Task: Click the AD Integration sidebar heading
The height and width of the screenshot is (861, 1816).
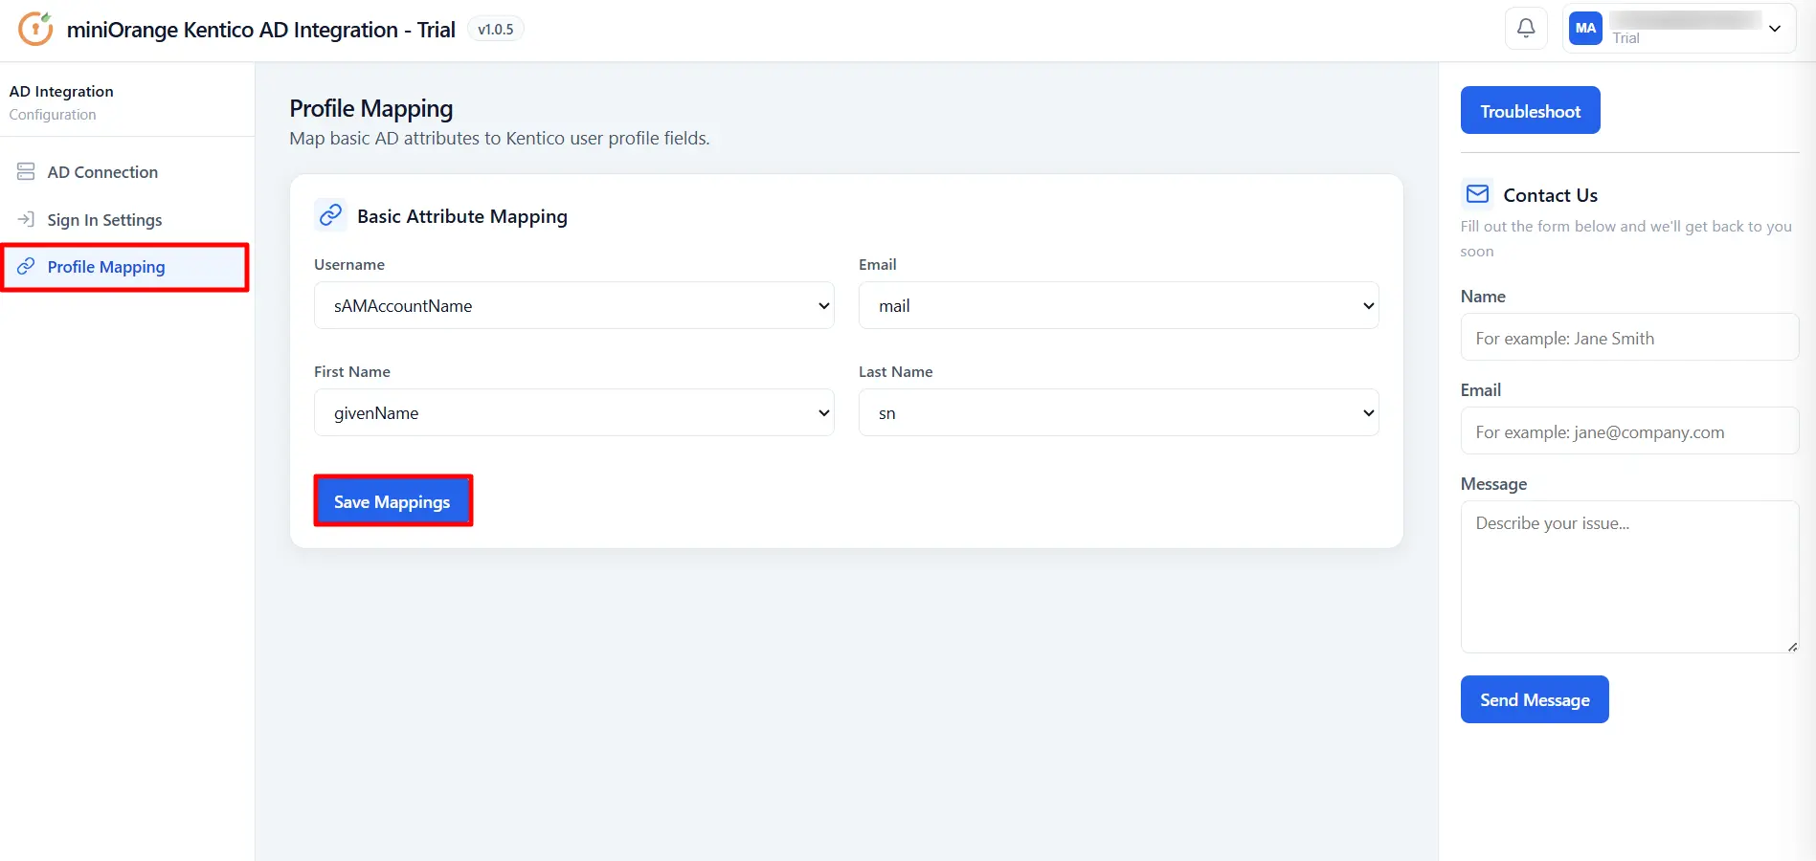Action: [x=61, y=91]
